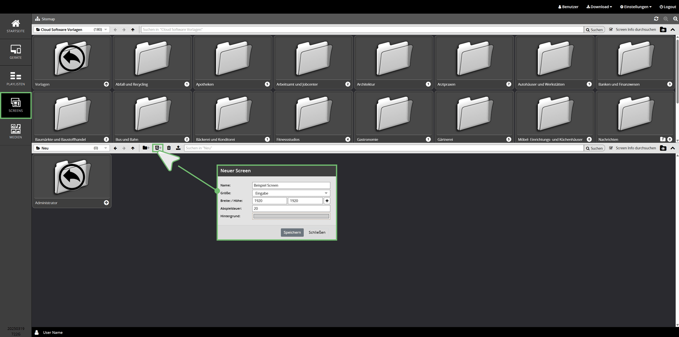Toggle top Screen Info durchsuchen checkbox

coord(611,29)
